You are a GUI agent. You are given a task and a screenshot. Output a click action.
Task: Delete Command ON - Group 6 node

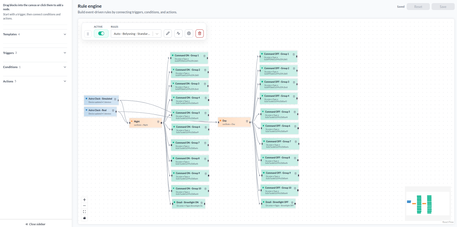tap(206, 127)
